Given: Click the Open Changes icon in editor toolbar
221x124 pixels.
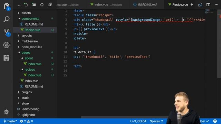Looking at the screenshot, I should coord(200,4).
